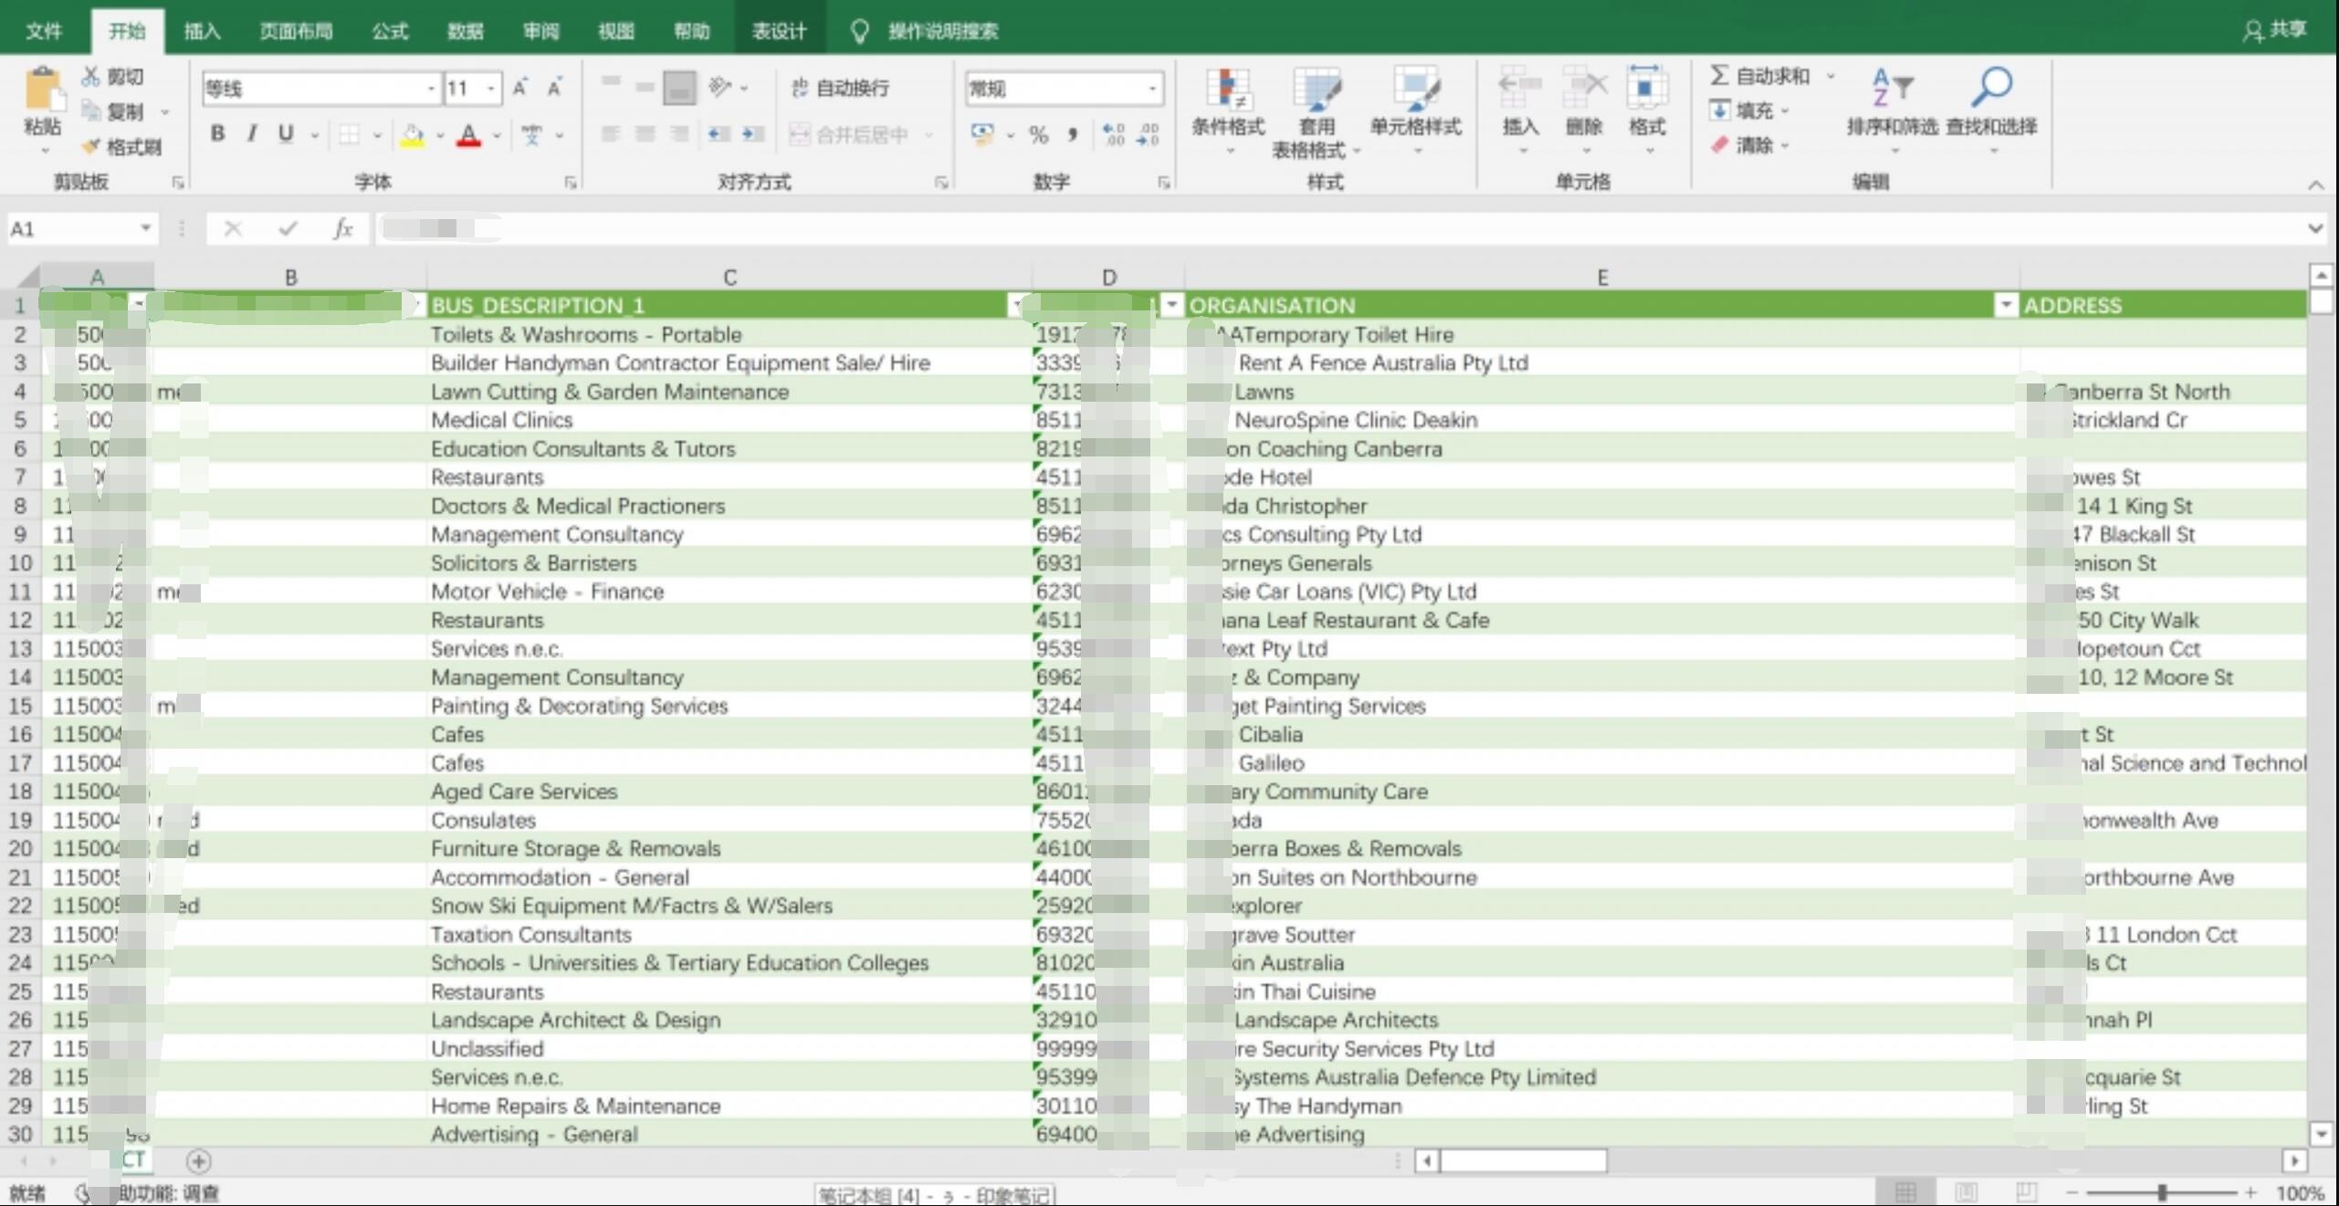This screenshot has height=1206, width=2339.
Task: Click the text orientation icon
Action: click(720, 88)
